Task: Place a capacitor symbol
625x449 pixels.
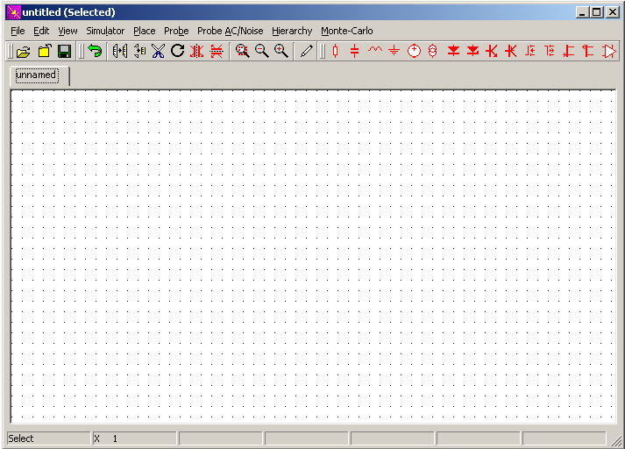Action: click(355, 52)
